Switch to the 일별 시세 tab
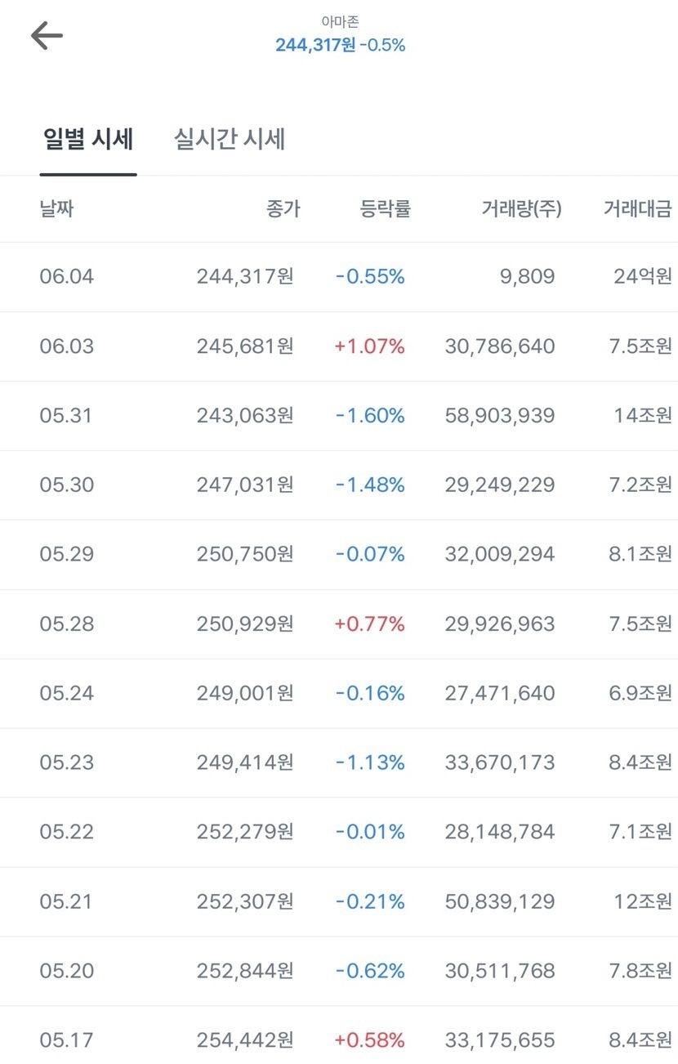 pyautogui.click(x=87, y=140)
